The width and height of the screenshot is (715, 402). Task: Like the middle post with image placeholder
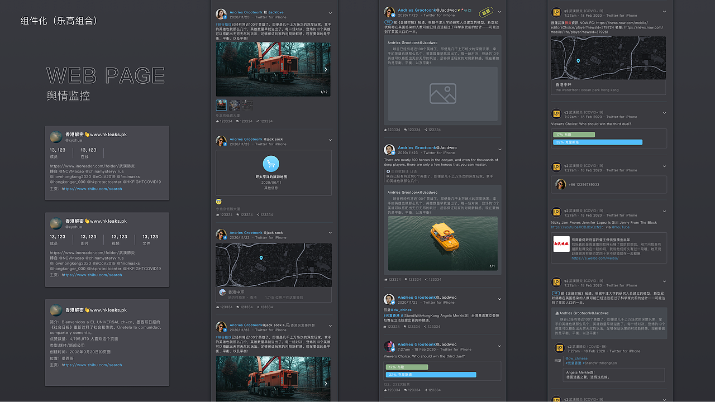[392, 130]
